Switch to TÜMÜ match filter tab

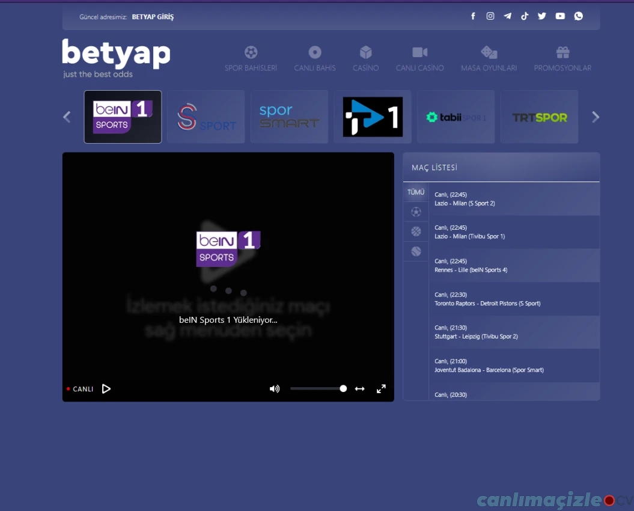[416, 192]
